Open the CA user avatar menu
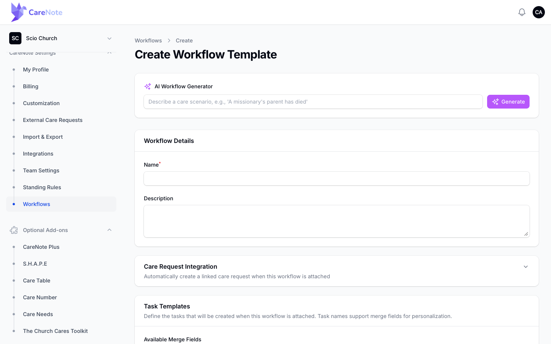Viewport: 551px width, 344px height. click(x=539, y=12)
